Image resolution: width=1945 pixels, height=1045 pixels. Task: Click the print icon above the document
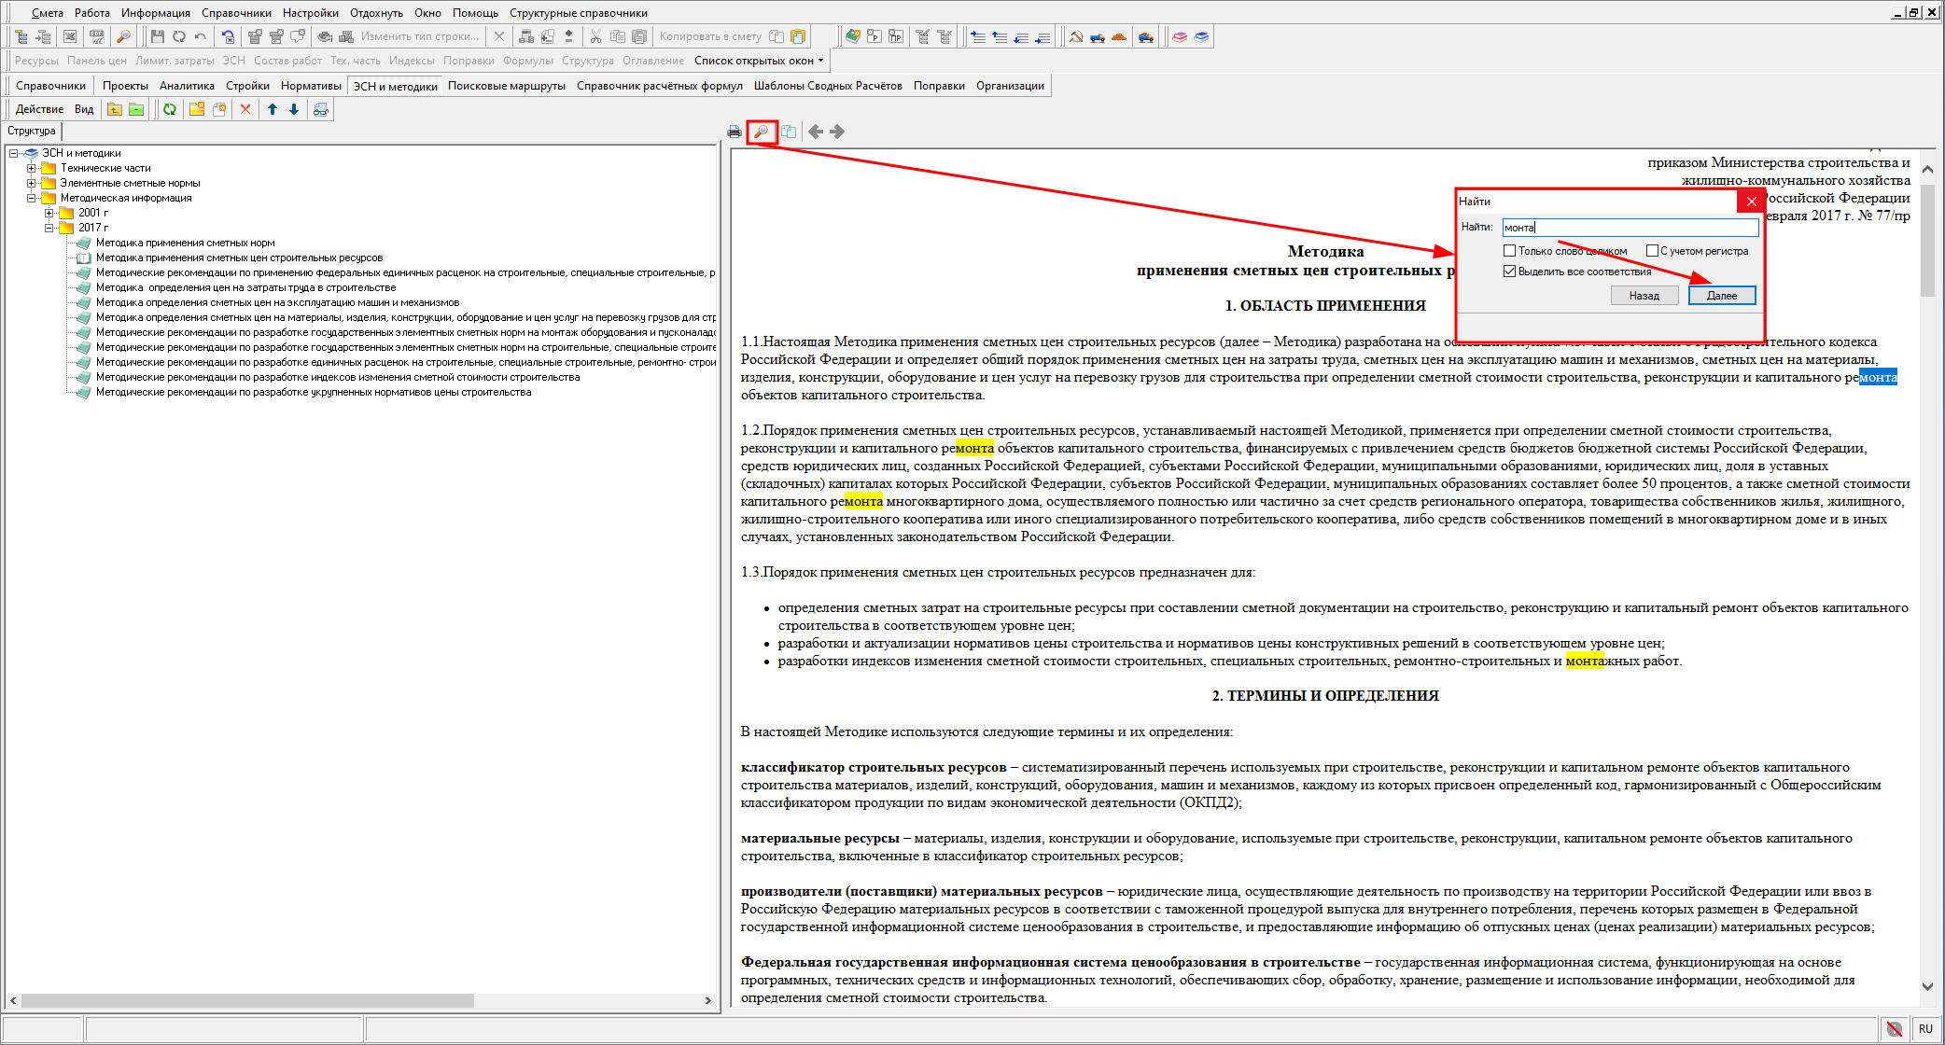tap(735, 132)
